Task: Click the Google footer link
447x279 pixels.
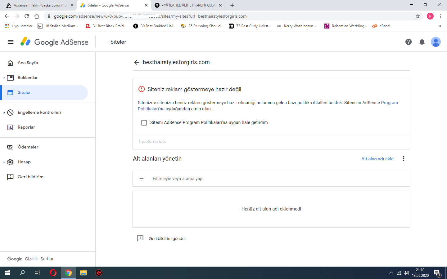Action: 15,259
